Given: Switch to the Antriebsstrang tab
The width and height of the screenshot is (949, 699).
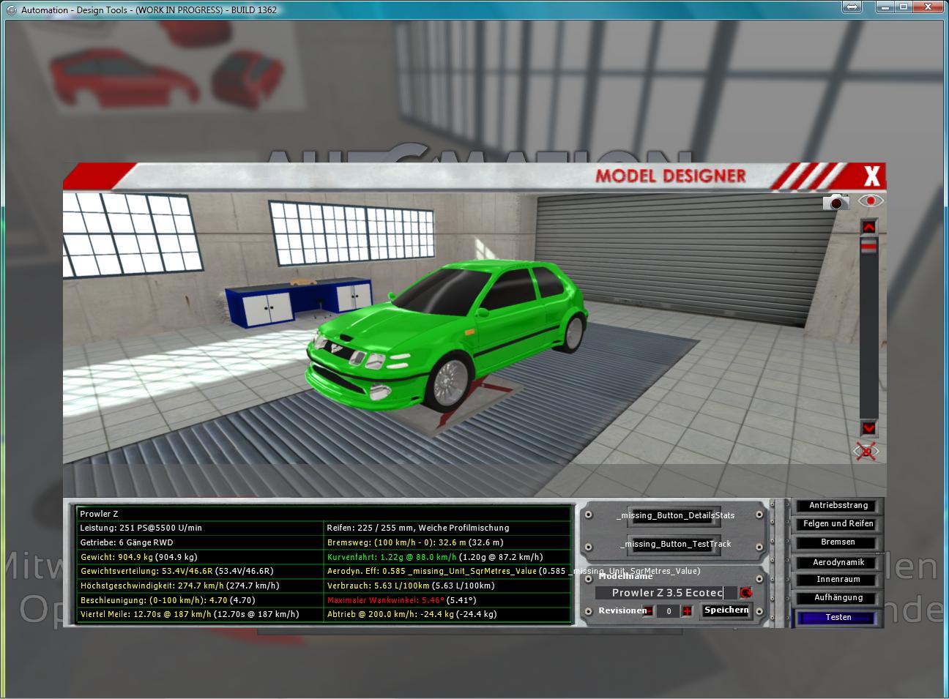Looking at the screenshot, I should (838, 506).
